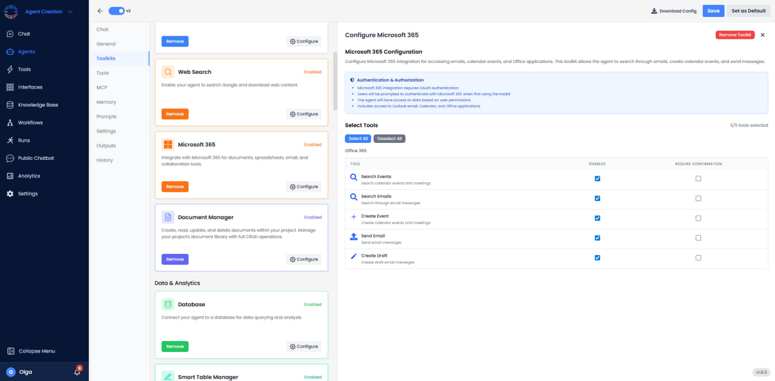This screenshot has width=775, height=381.
Task: Open the Interfaces grid icon
Action: click(10, 87)
